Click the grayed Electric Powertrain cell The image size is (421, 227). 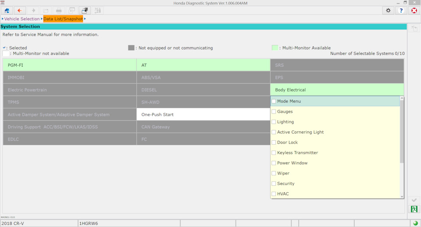click(x=70, y=90)
